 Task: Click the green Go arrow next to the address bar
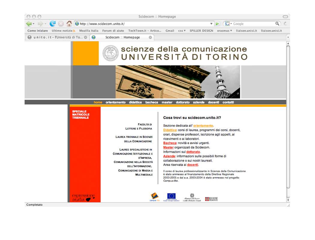217,24
